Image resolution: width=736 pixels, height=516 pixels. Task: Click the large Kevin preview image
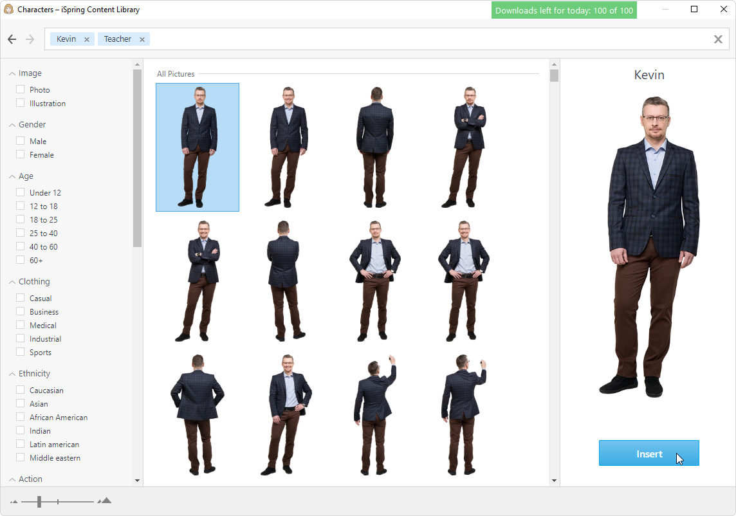(650, 247)
